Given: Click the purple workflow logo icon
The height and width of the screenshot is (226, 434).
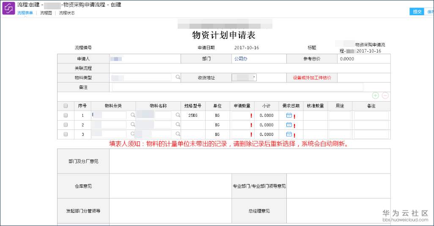Looking at the screenshot, I should (x=8, y=8).
